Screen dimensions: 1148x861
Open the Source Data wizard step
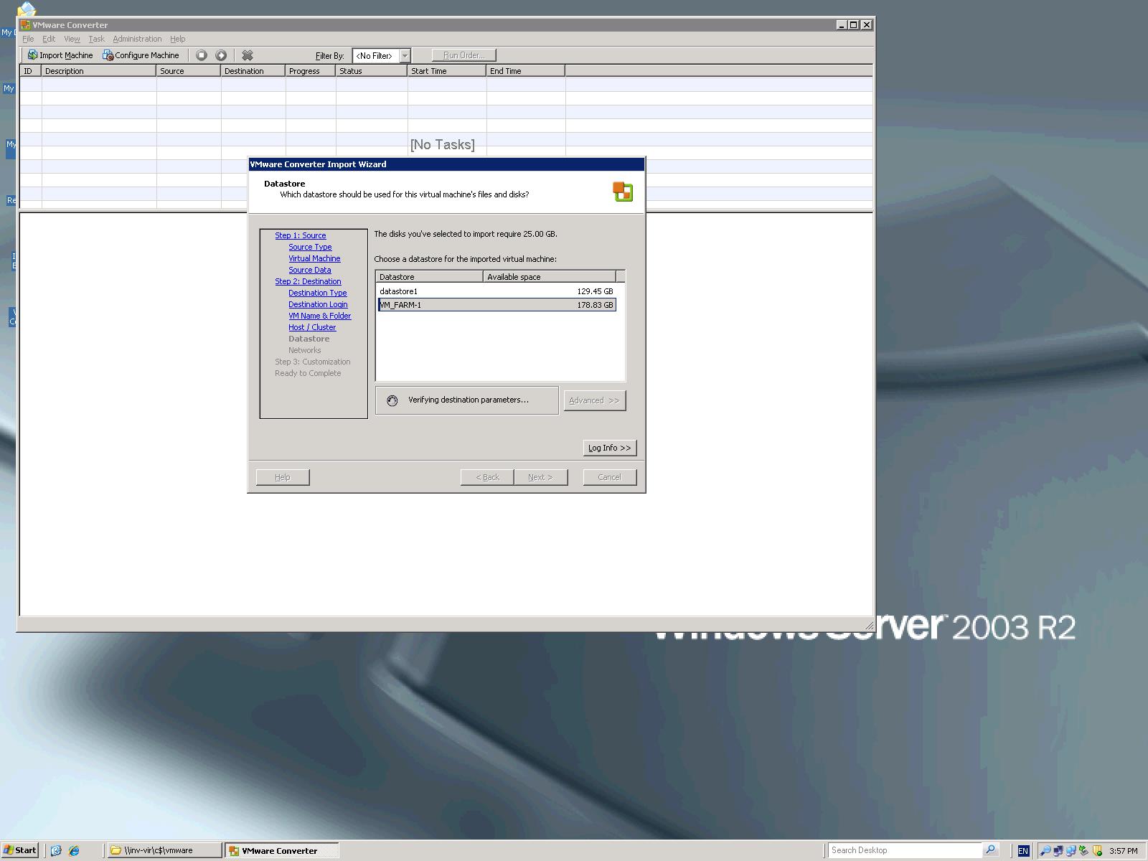click(309, 270)
